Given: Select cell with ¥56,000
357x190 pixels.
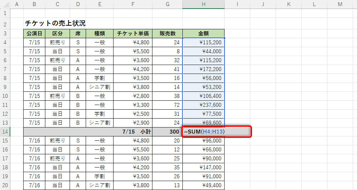Looking at the screenshot, I should [x=203, y=78].
